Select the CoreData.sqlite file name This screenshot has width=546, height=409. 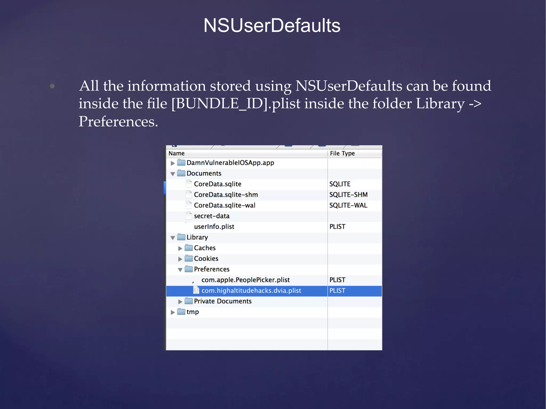click(218, 184)
